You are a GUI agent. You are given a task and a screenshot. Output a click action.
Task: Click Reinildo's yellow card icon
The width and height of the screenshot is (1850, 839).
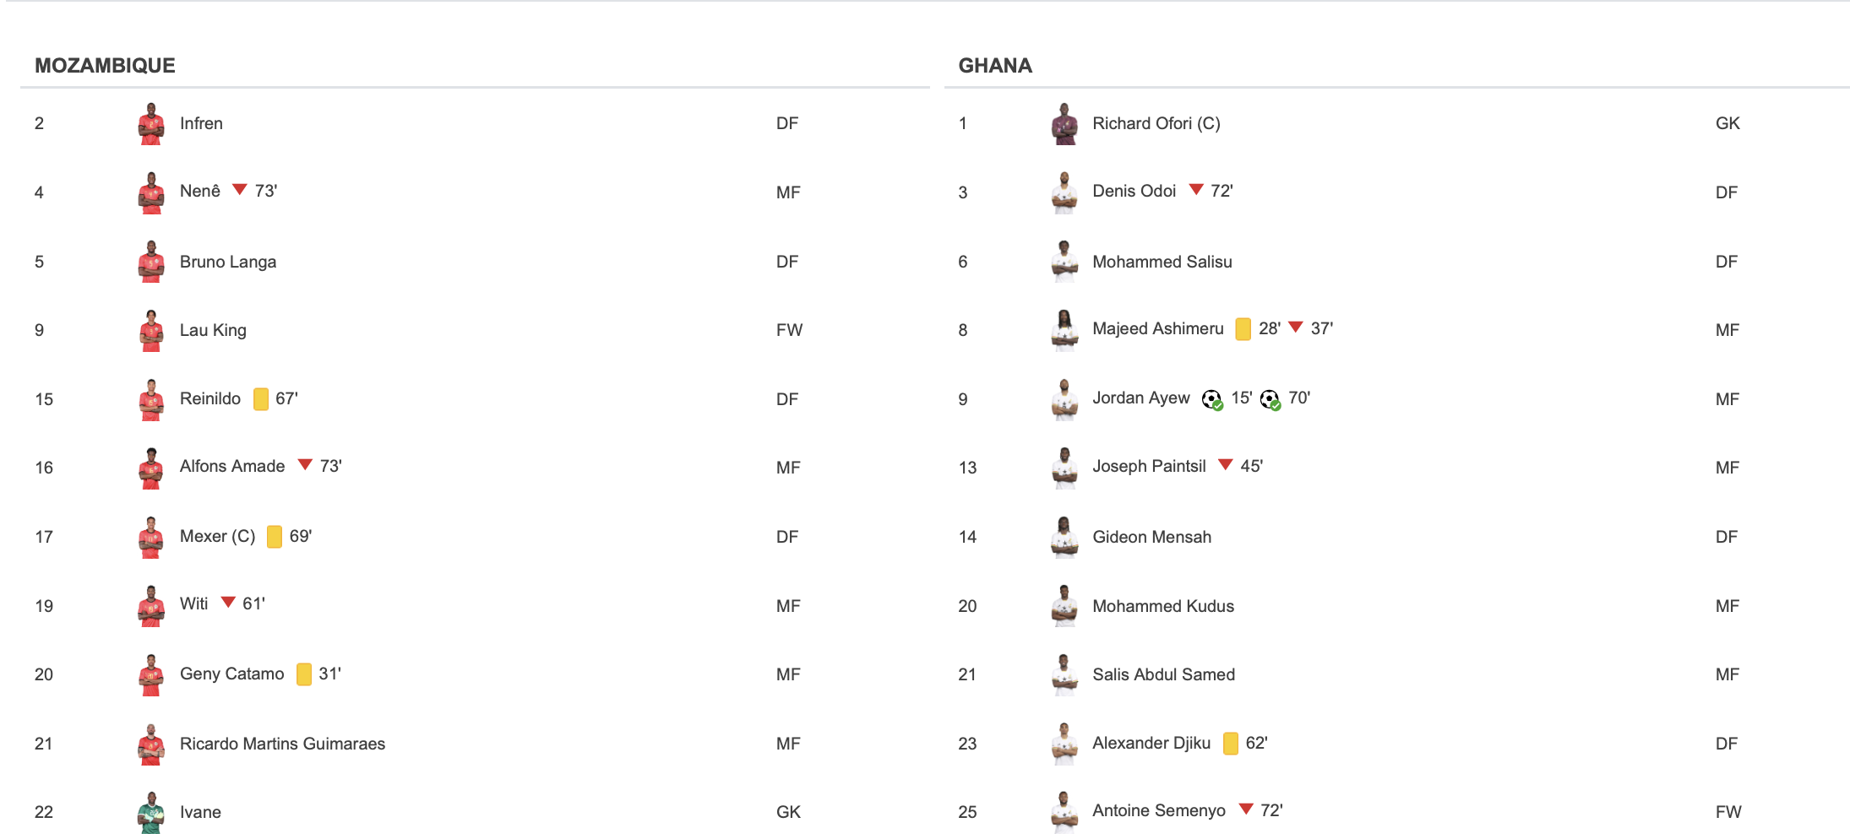(261, 399)
